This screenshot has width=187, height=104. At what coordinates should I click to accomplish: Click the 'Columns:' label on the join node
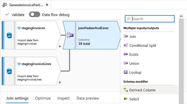point(84,40)
